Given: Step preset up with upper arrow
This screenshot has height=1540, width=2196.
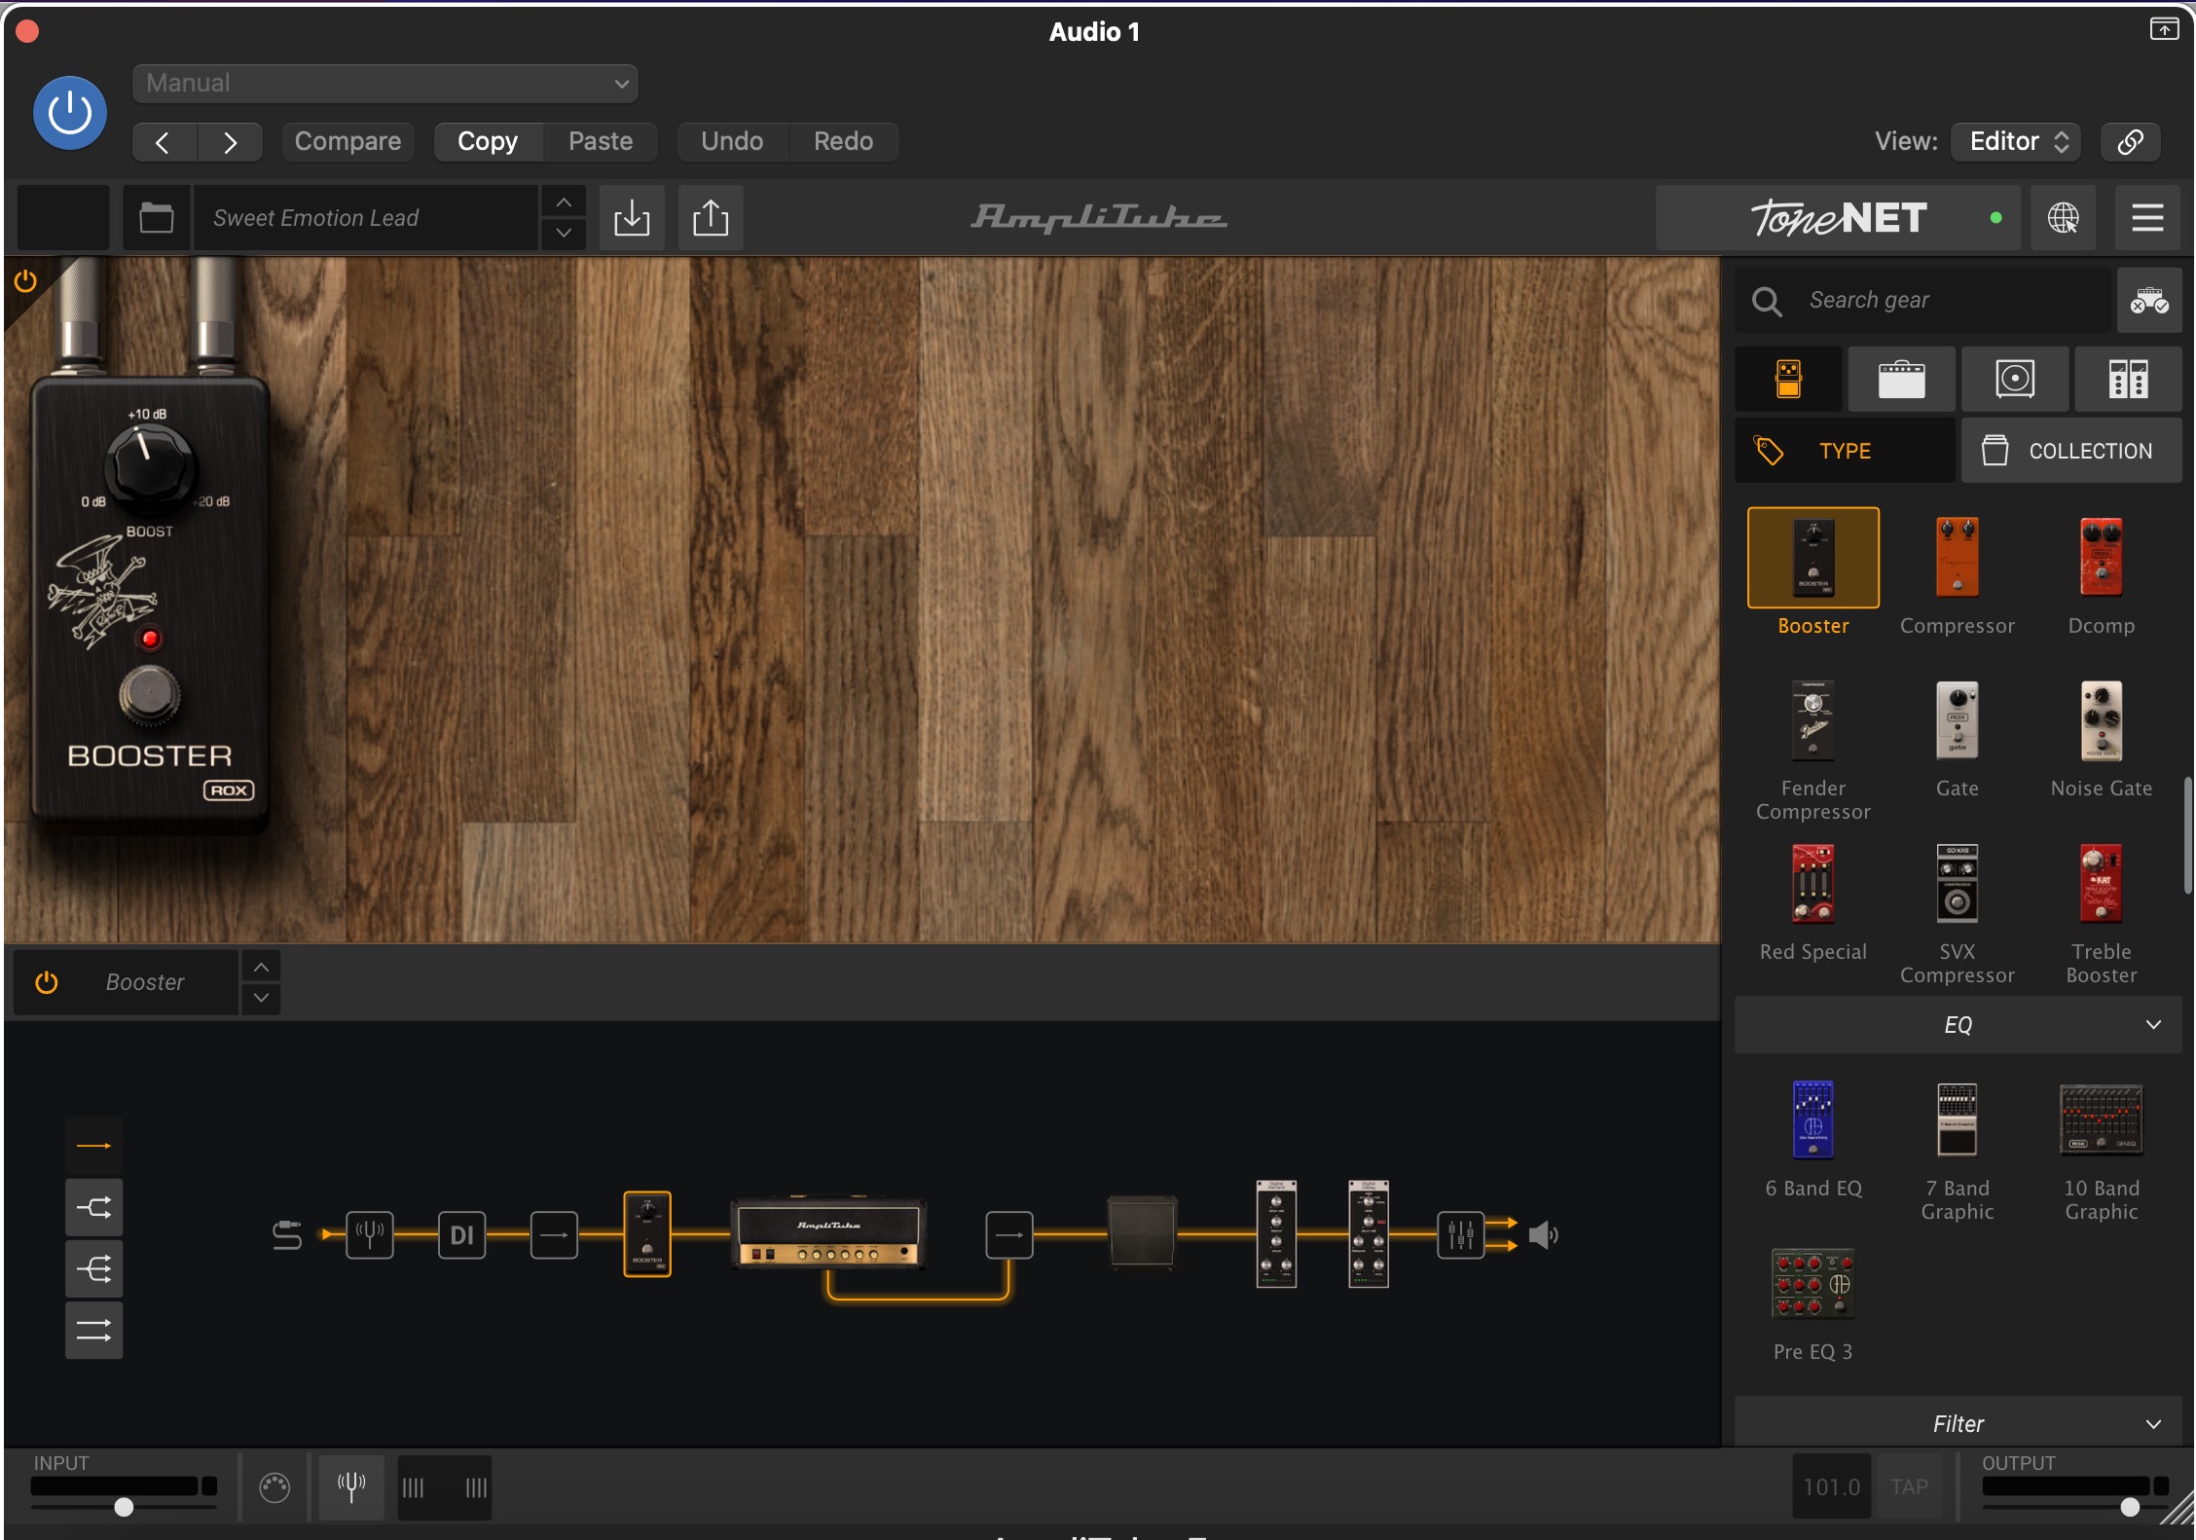Looking at the screenshot, I should point(564,202).
